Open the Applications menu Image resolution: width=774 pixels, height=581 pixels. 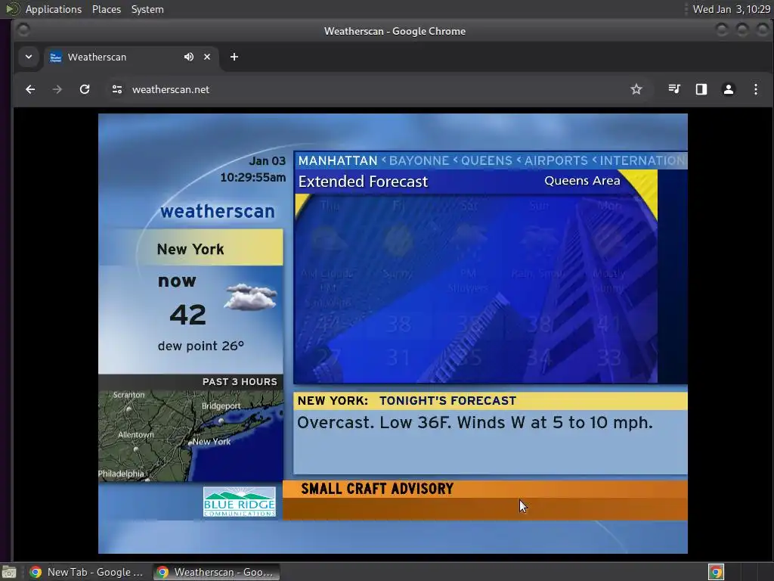tap(54, 9)
